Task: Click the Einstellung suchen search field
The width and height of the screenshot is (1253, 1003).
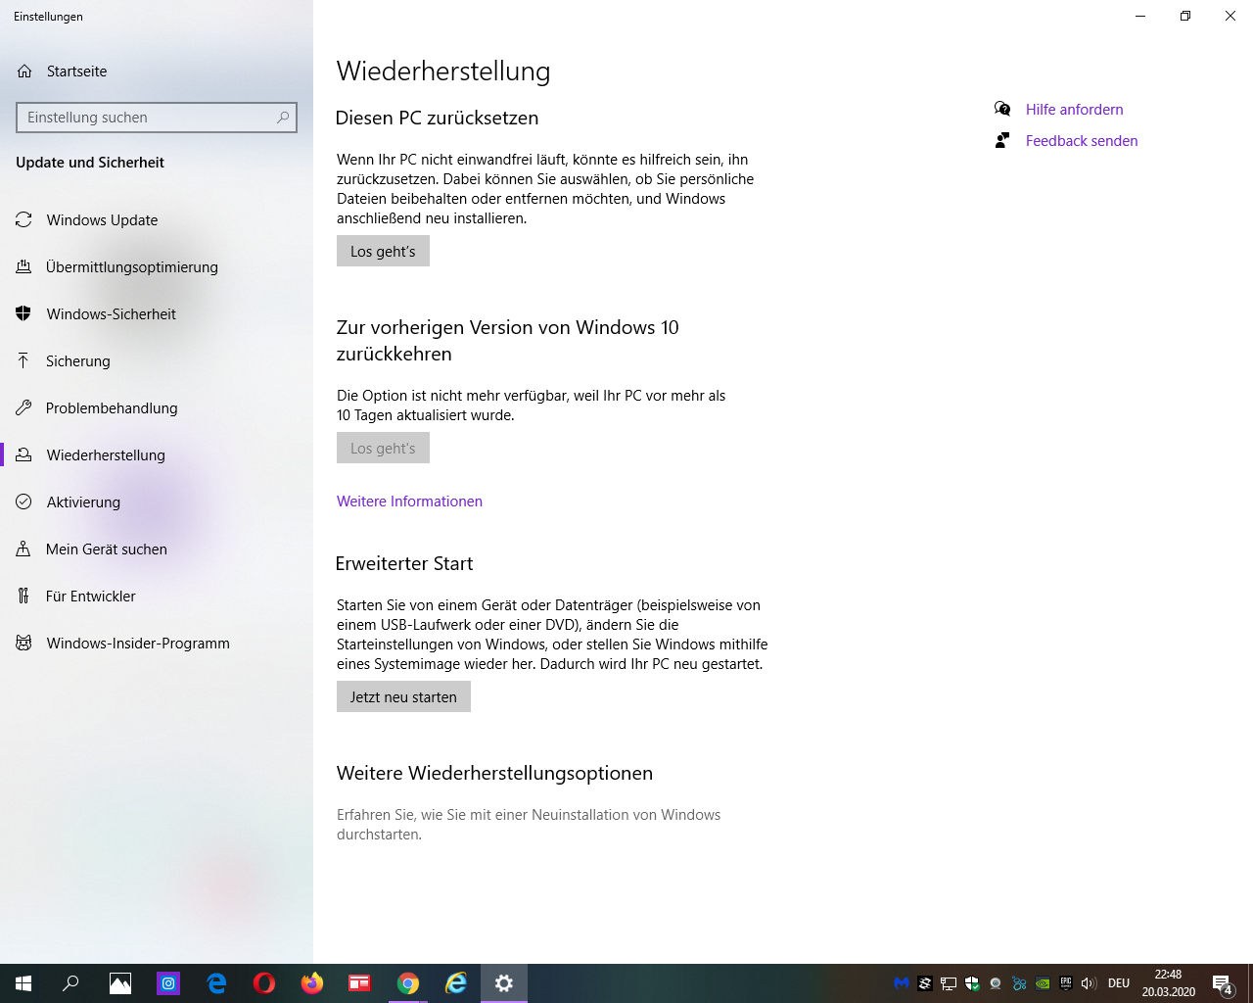Action: (157, 118)
